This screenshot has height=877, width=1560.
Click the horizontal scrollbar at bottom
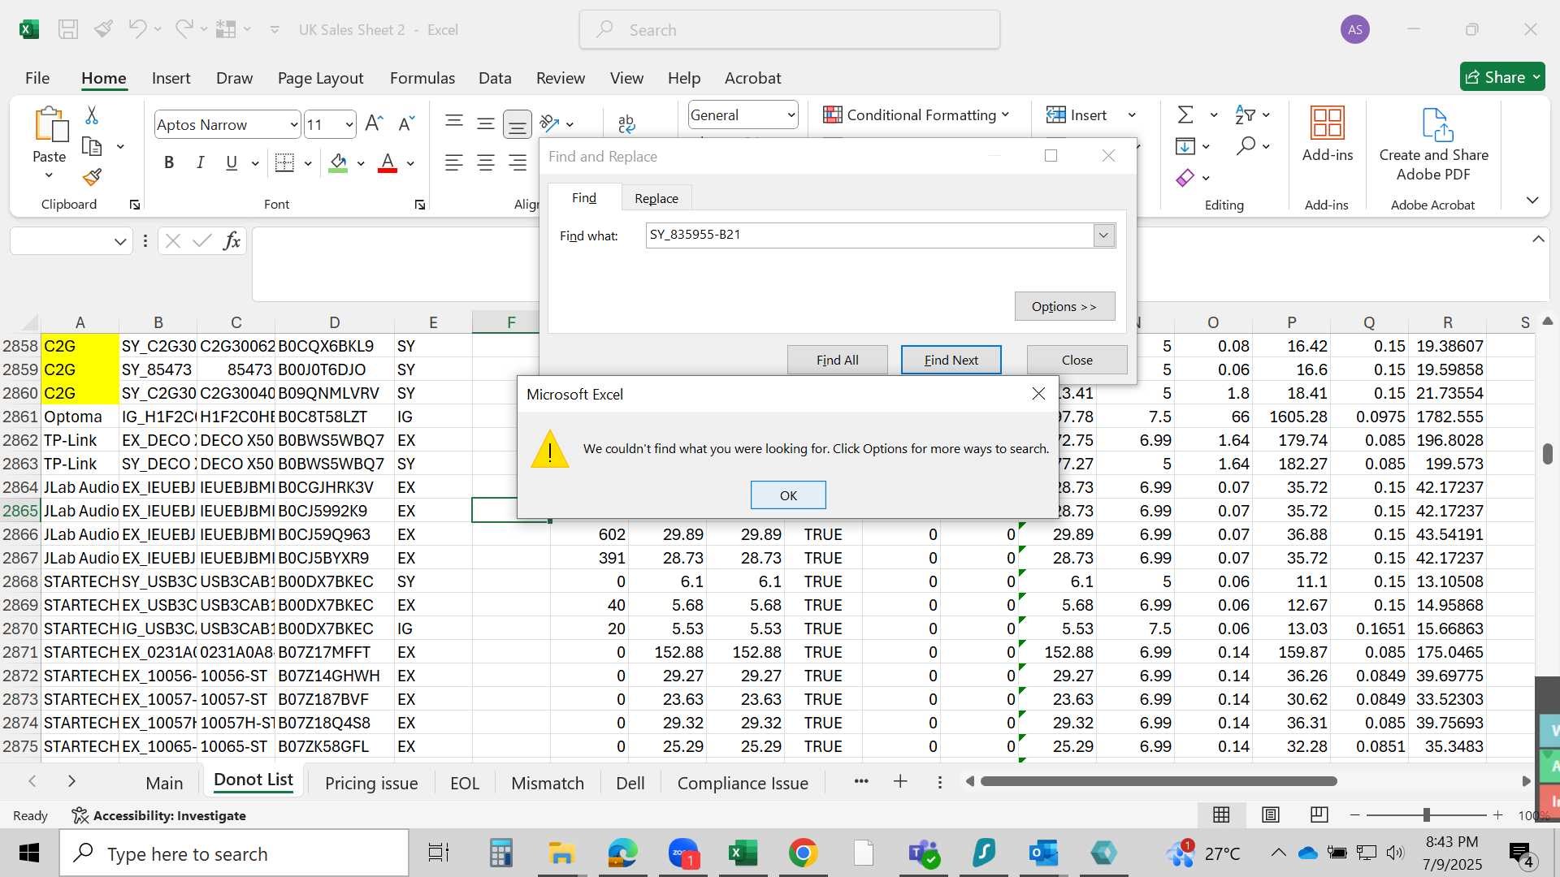(x=1159, y=781)
